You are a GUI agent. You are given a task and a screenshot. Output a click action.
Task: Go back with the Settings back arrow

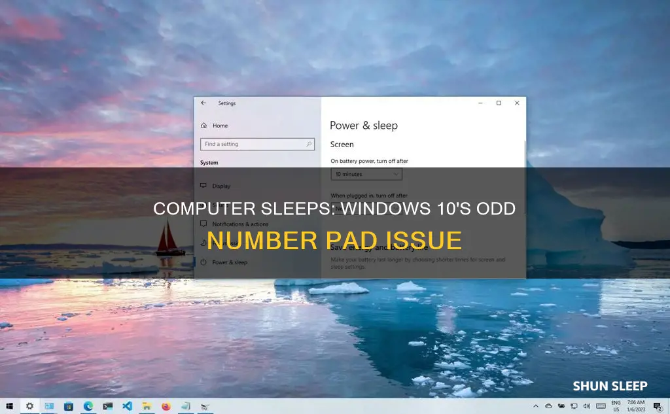pos(203,103)
